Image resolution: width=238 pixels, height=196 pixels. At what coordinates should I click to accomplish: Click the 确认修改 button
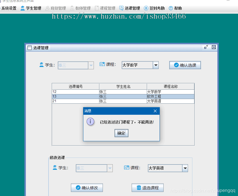(x=87, y=188)
